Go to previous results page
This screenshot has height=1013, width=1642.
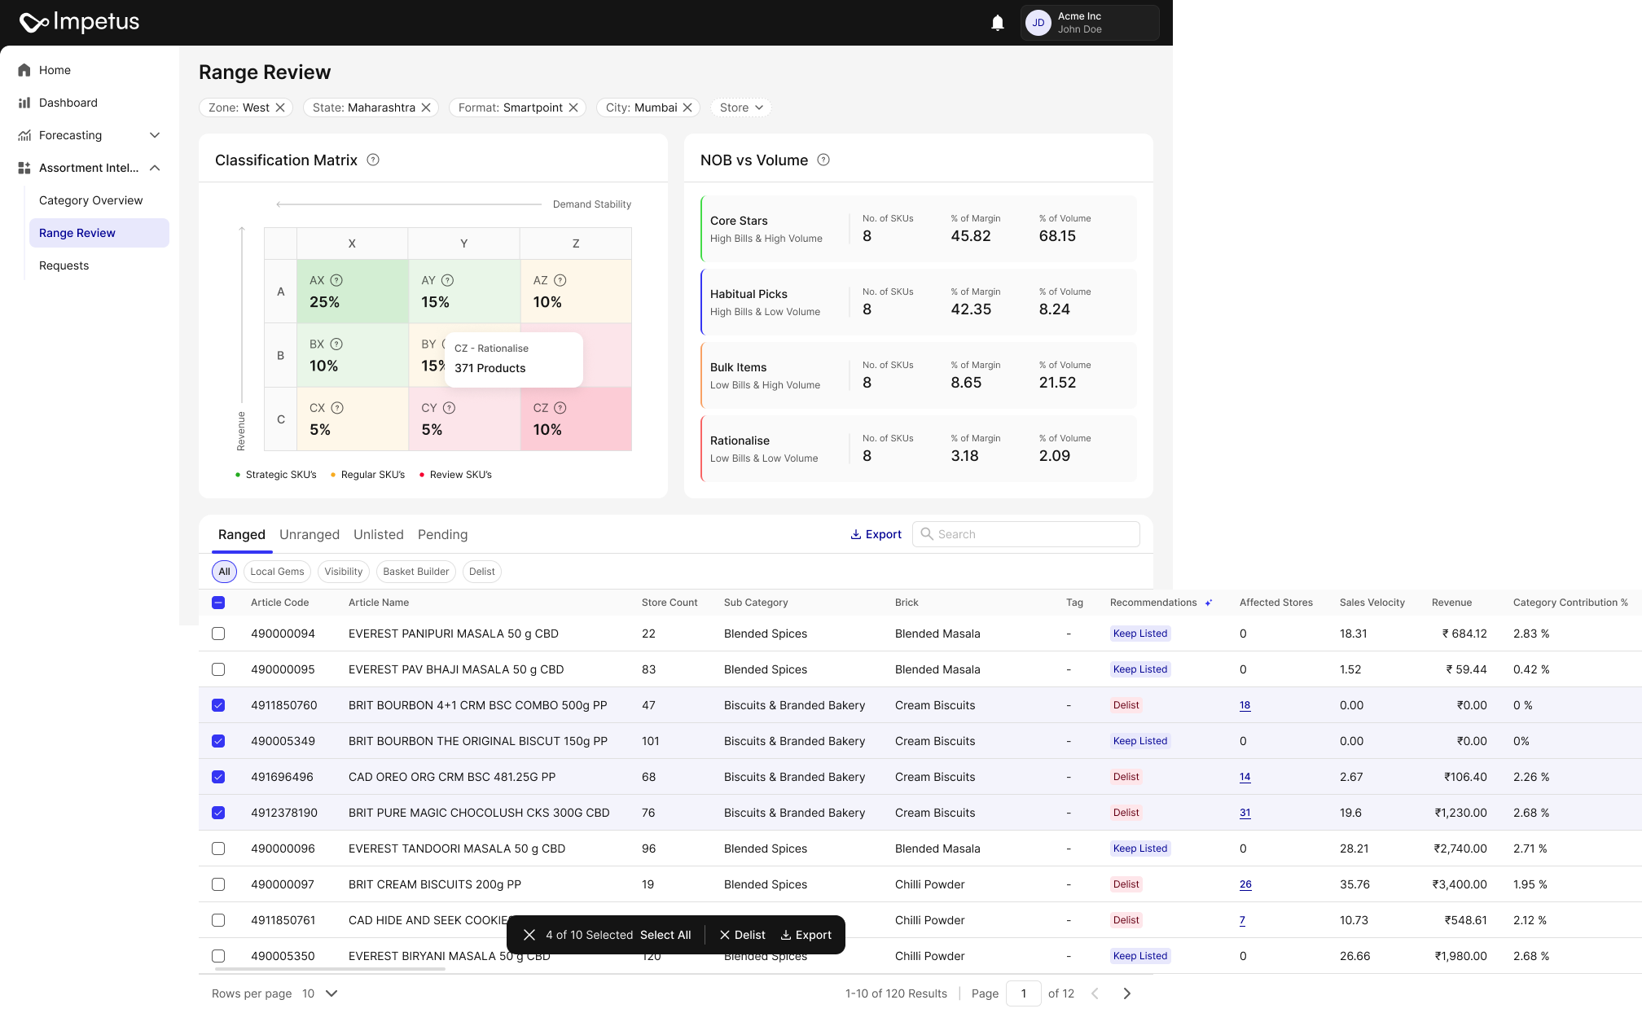click(x=1095, y=993)
